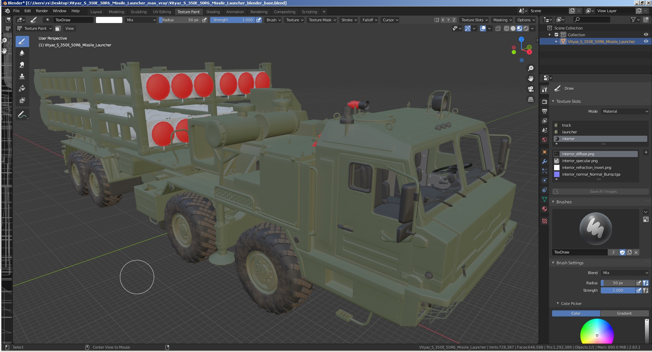Viewport: 652px width, 352px height.
Task: Open Blend Mix dropdown in Brush Settings
Action: point(625,273)
